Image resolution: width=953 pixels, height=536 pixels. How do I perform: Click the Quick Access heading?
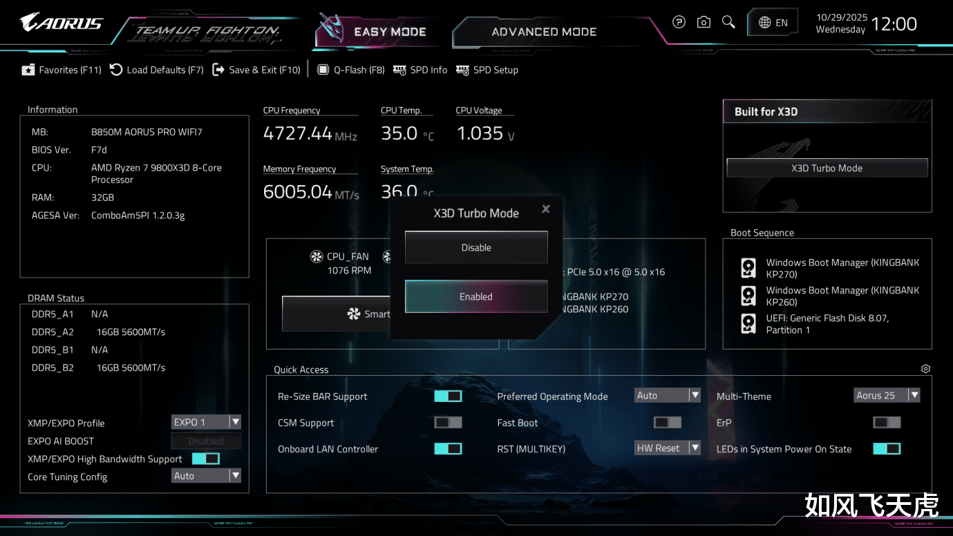point(301,370)
